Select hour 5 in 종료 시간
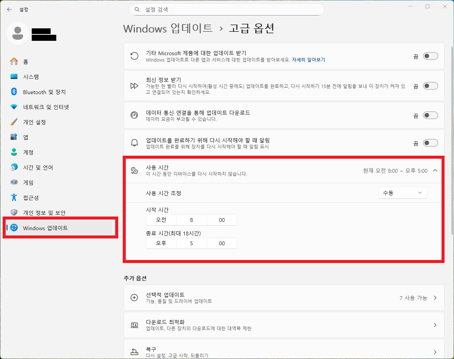This screenshot has width=454, height=359. 191,243
